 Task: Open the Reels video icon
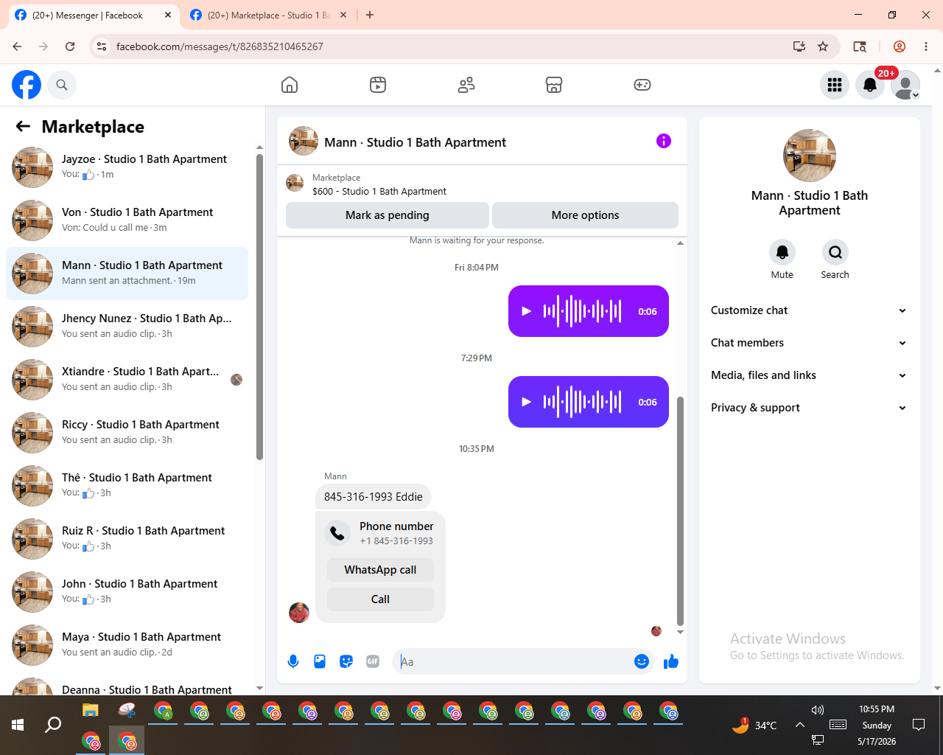coord(378,85)
